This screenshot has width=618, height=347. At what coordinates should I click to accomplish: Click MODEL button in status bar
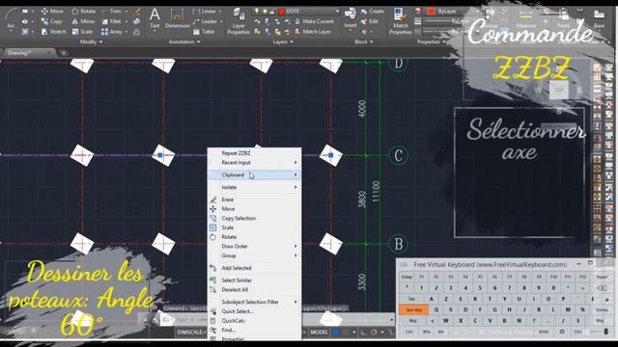(x=319, y=332)
